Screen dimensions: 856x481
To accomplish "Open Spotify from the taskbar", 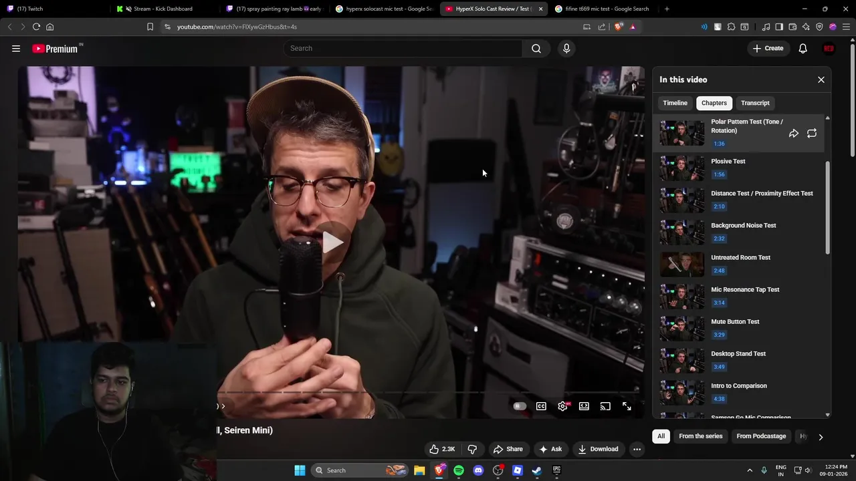I will pyautogui.click(x=459, y=470).
